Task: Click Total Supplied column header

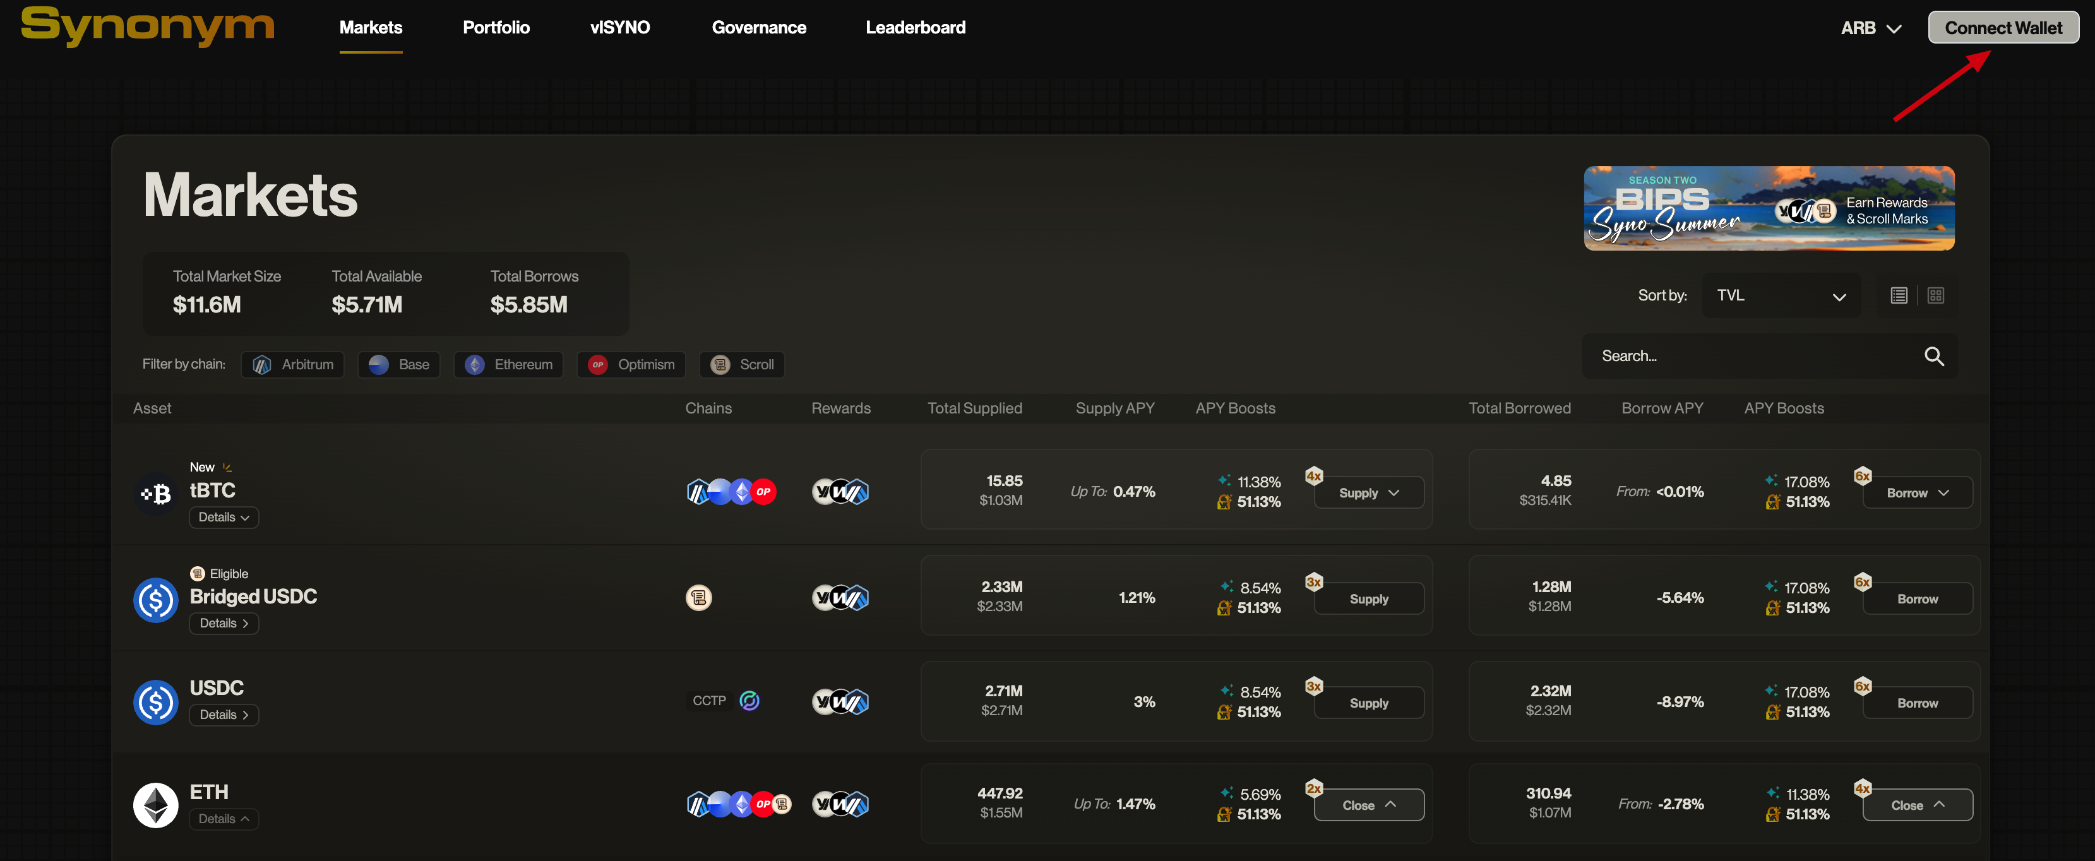Action: (974, 409)
